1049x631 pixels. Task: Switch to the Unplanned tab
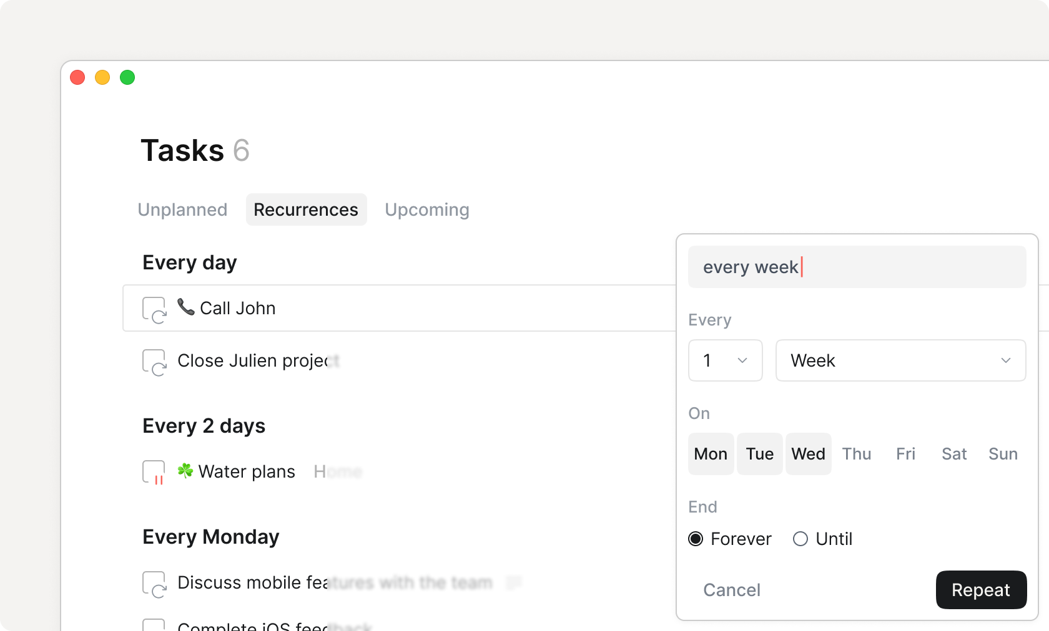[182, 210]
